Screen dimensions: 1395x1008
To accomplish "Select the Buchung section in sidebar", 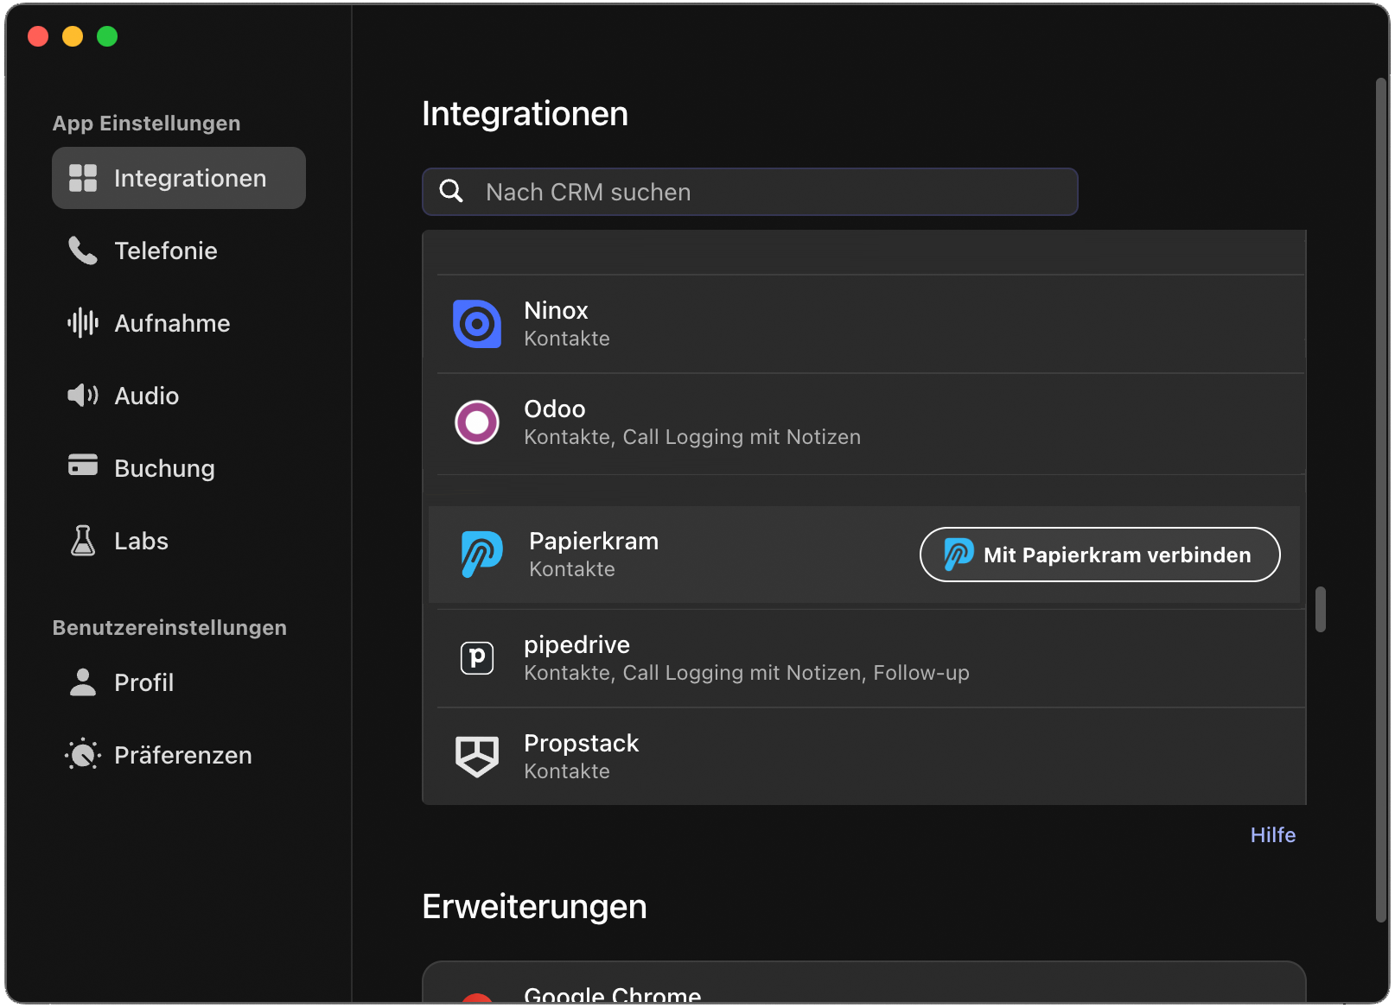I will coord(179,468).
